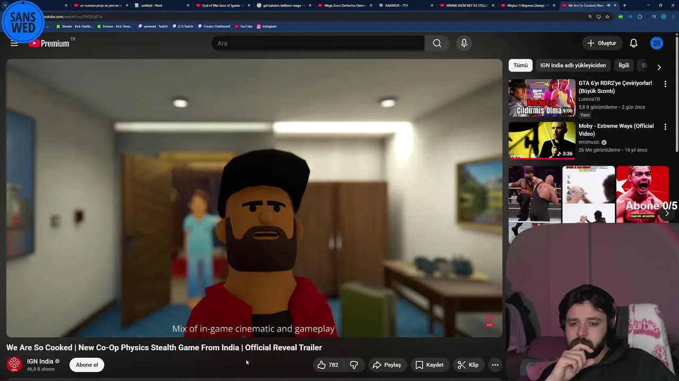Close the KAANFLIX - 7TV tab

[432, 5]
